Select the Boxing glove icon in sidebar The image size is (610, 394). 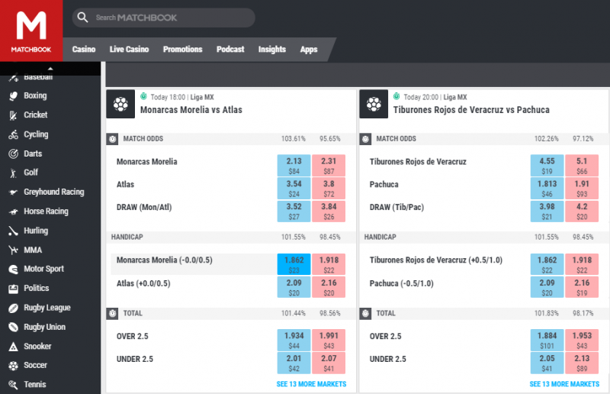coord(12,96)
